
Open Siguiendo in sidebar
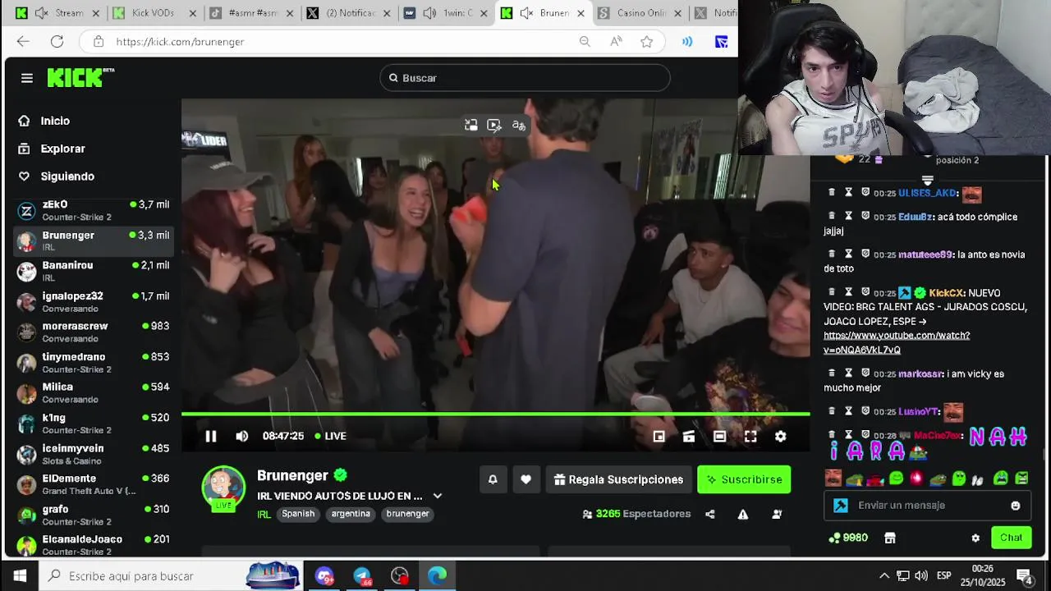[67, 176]
